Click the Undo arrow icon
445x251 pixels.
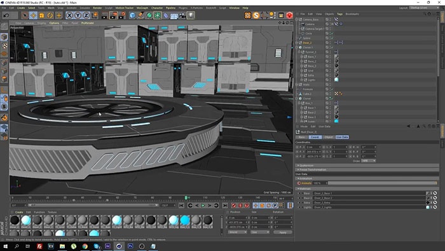pyautogui.click(x=6, y=15)
